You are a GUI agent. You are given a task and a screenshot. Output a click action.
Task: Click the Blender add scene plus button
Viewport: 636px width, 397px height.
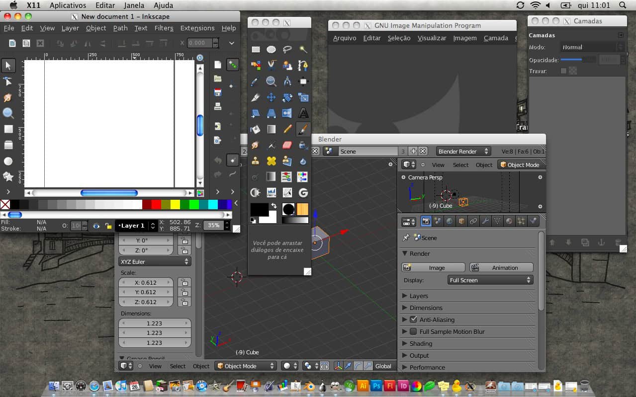(413, 151)
